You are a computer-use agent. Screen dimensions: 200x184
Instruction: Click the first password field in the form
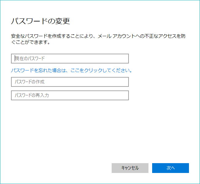pyautogui.click(x=70, y=59)
